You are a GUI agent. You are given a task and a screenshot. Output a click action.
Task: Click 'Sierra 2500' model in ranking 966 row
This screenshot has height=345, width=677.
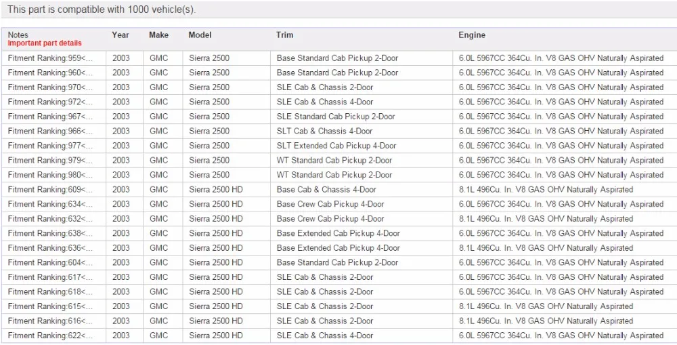(227, 131)
